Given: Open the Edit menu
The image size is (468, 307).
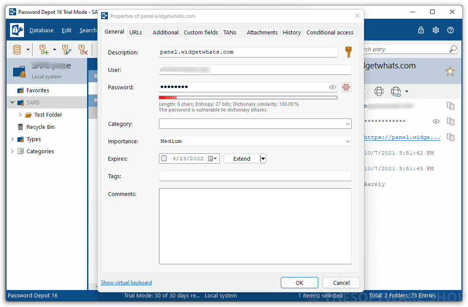Looking at the screenshot, I should (x=67, y=30).
